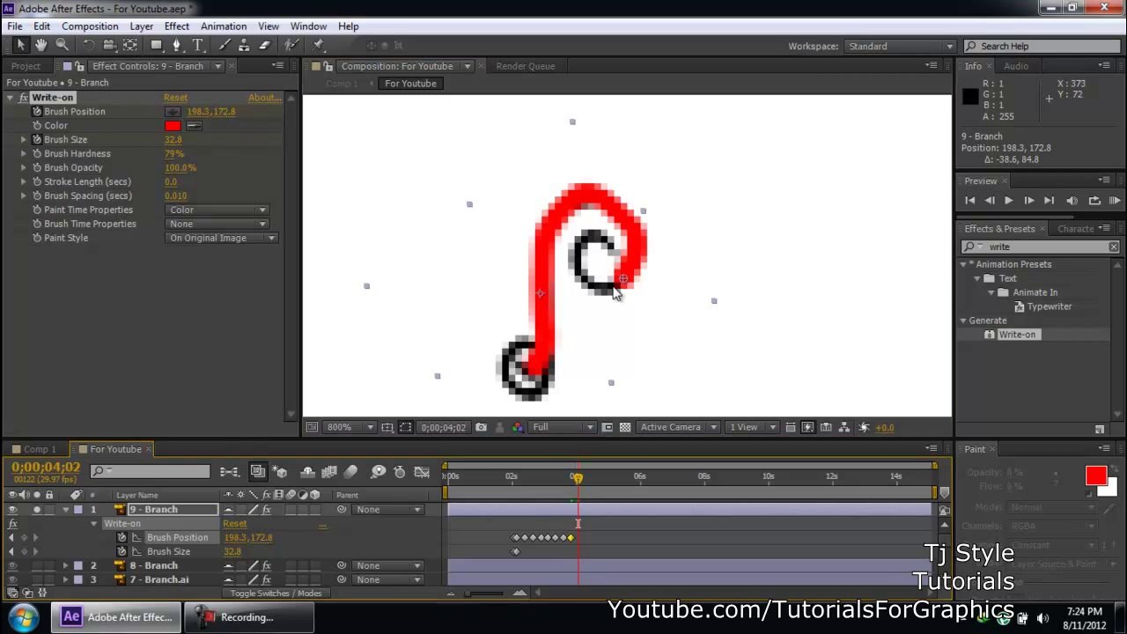Select the Pan Behind anchor tool

tap(130, 45)
